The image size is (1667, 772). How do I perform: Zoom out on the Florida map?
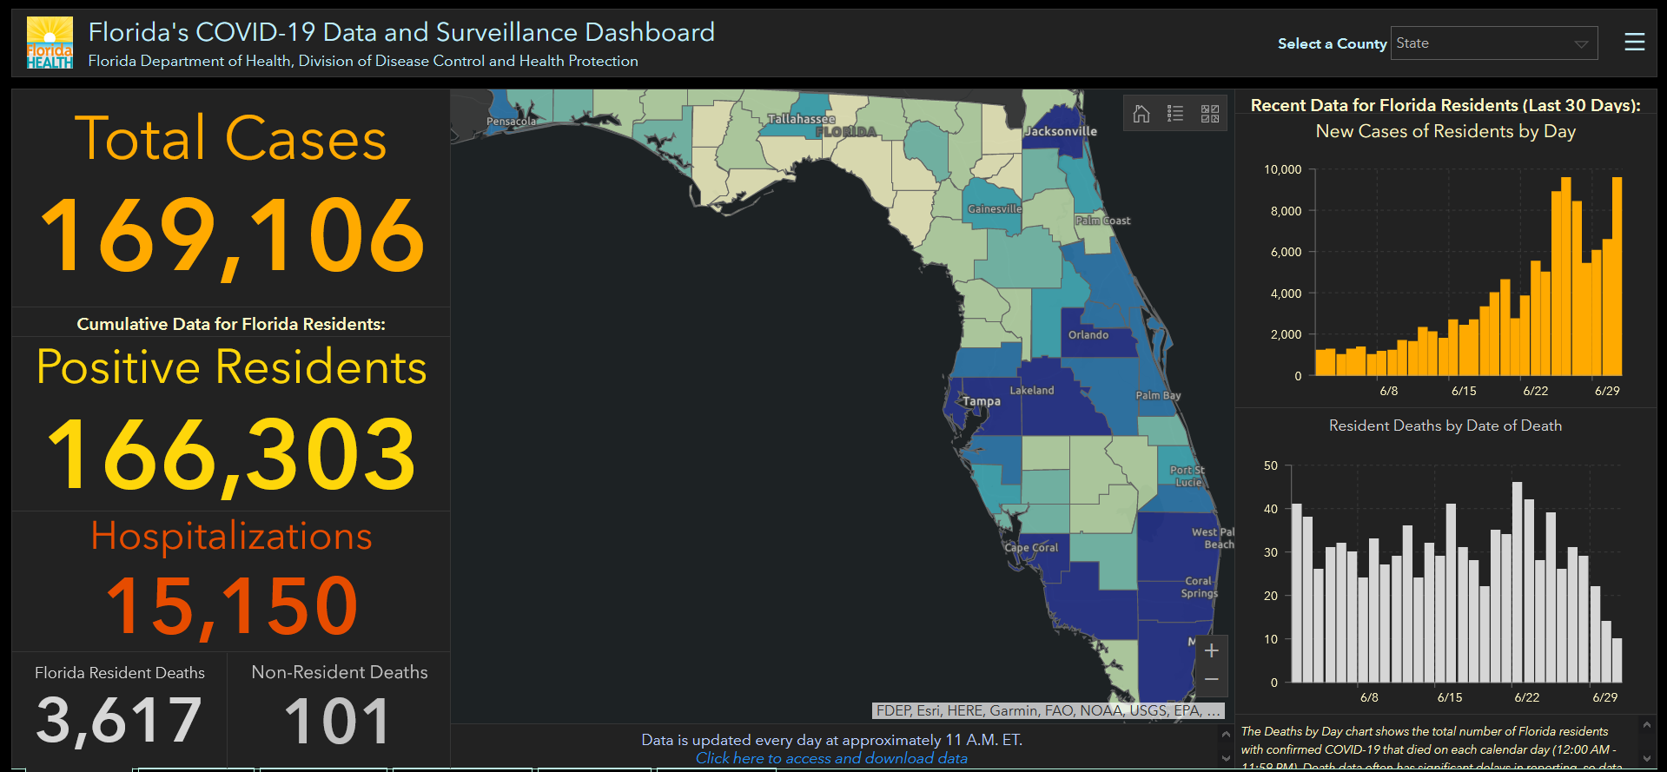(x=1212, y=679)
